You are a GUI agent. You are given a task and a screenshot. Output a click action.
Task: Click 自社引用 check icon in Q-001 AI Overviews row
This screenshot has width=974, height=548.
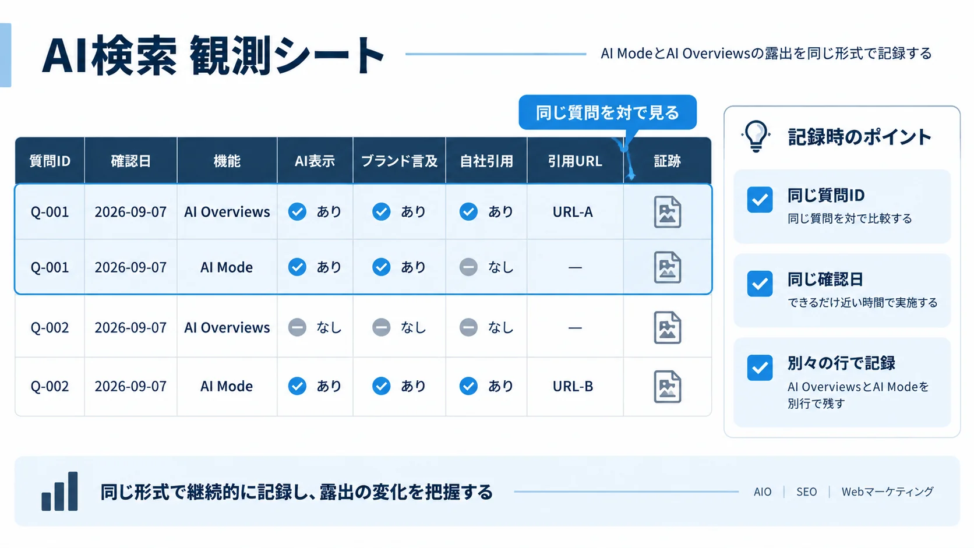tap(468, 211)
